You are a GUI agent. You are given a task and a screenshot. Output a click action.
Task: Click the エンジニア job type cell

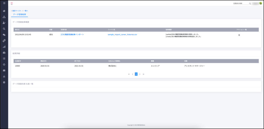tap(155, 66)
